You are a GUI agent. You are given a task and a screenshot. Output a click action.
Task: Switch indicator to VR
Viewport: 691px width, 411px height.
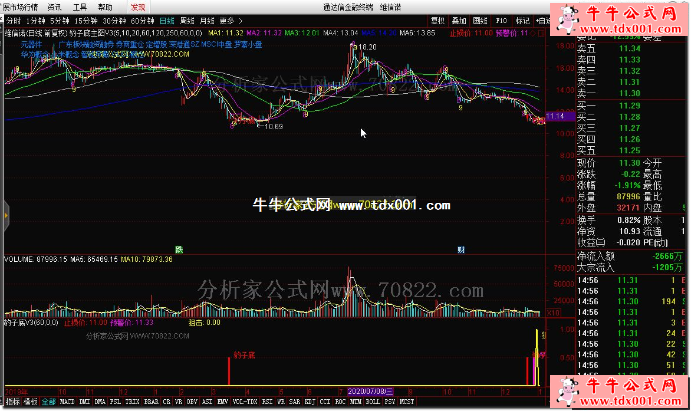tap(179, 402)
